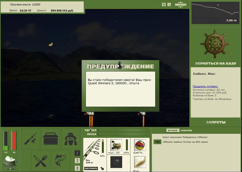Click Турниры на базе: не объявлены text
This screenshot has width=242, height=172.
(212, 99)
